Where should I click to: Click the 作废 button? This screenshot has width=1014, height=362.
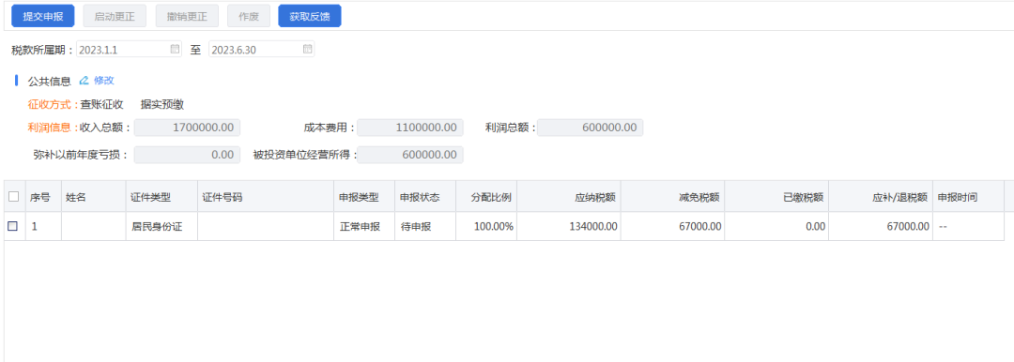click(x=249, y=16)
